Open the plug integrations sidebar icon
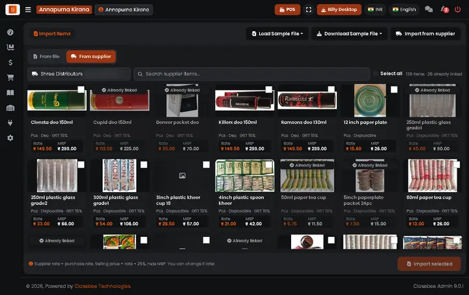This screenshot has height=295, width=469. [x=10, y=123]
